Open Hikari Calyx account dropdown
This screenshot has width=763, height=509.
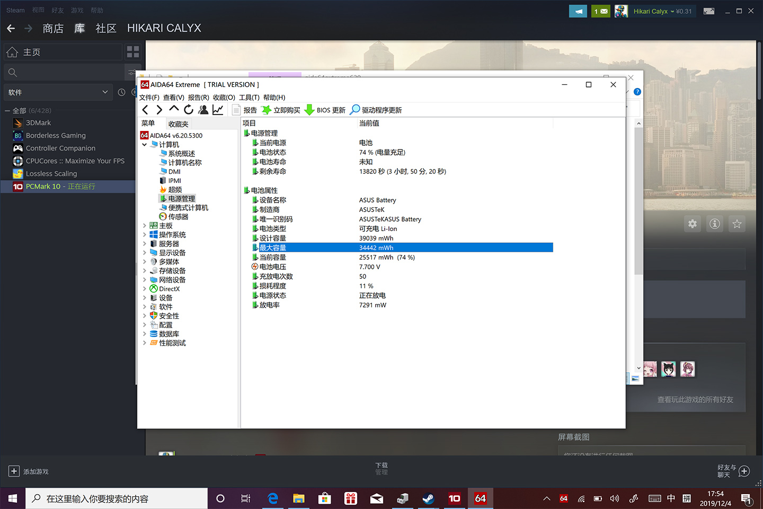pyautogui.click(x=662, y=11)
